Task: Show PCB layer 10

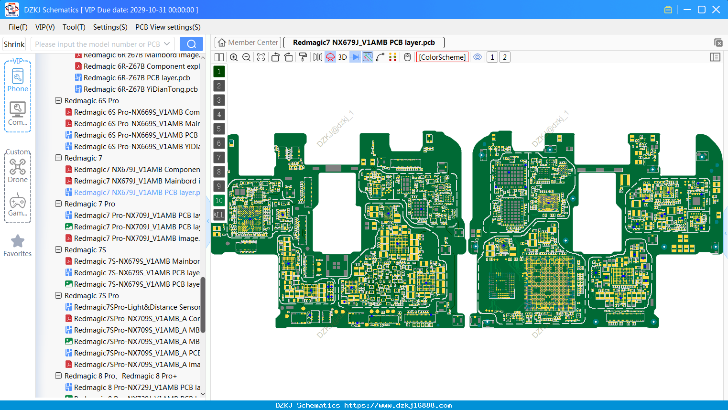Action: coord(219,200)
